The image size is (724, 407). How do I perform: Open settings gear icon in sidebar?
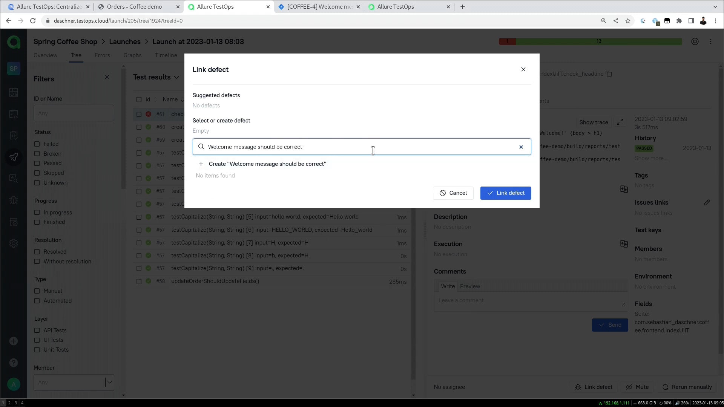14,243
